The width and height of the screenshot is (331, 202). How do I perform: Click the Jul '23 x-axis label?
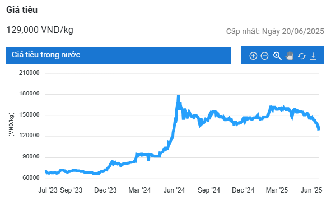tap(48, 190)
